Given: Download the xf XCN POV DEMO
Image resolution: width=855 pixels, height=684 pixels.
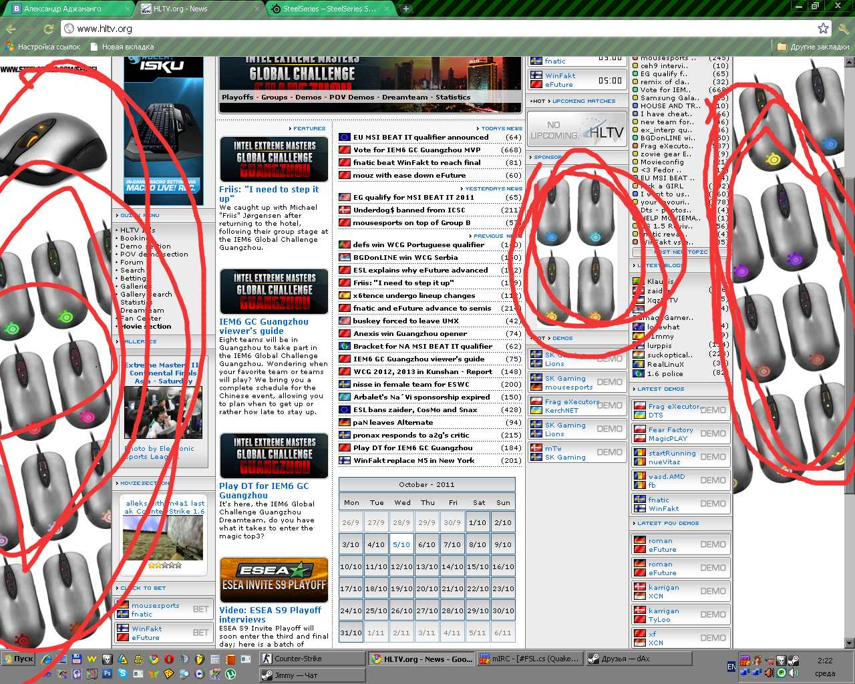Looking at the screenshot, I should [713, 638].
